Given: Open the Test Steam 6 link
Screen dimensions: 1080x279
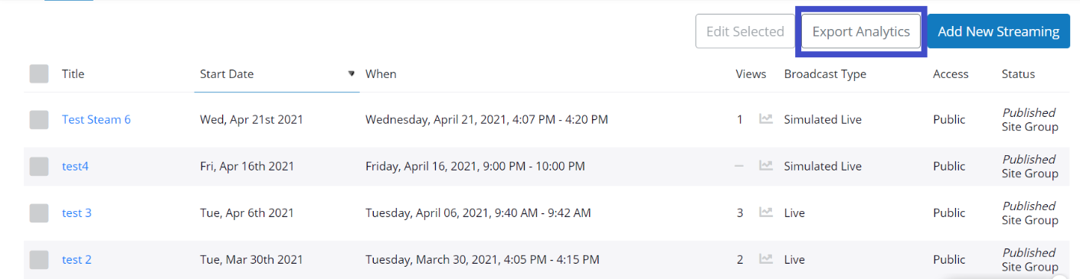Looking at the screenshot, I should click(97, 119).
